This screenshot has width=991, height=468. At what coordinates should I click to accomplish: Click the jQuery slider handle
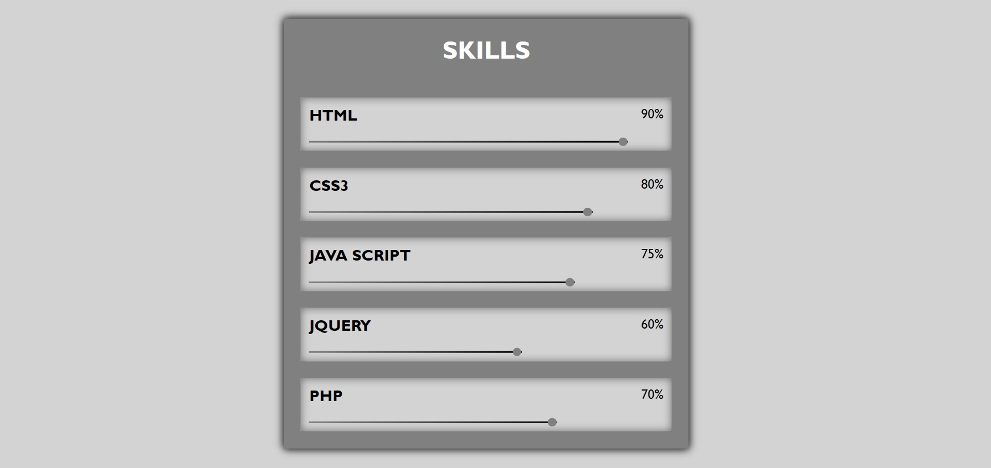[517, 352]
